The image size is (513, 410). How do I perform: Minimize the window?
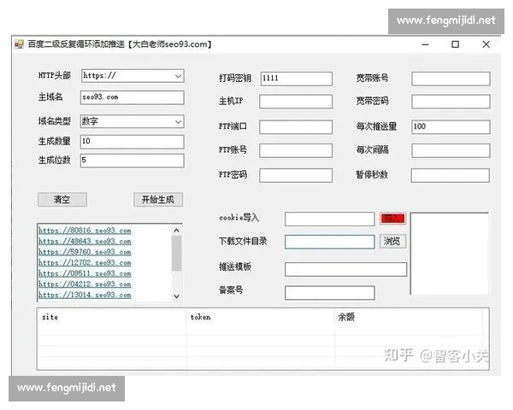click(x=425, y=44)
